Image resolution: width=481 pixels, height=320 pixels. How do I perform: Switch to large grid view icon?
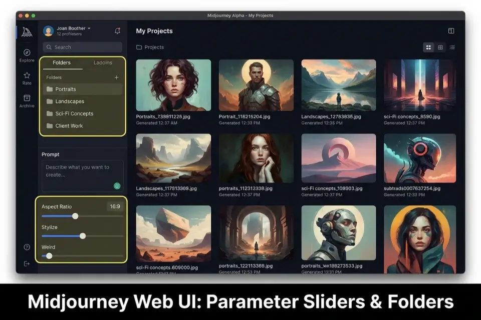[x=428, y=47]
